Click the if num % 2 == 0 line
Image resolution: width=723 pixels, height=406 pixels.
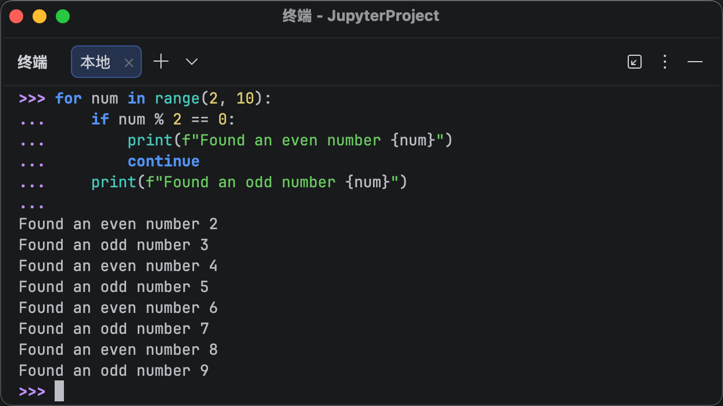point(163,119)
